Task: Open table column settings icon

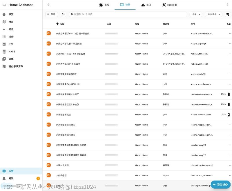Action: 228,14
